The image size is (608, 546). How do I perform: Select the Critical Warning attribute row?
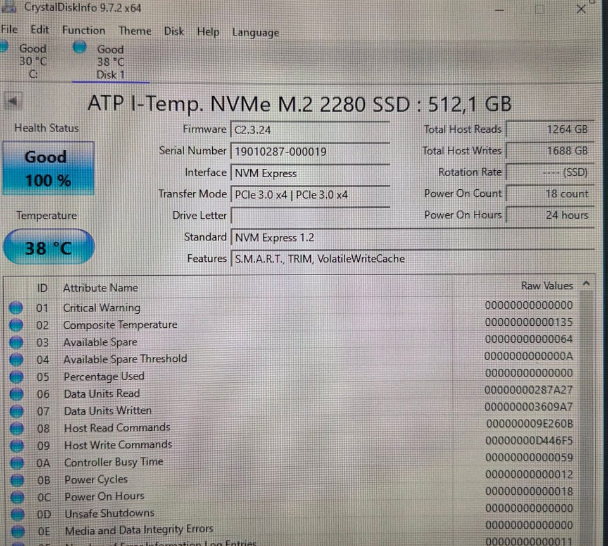(x=293, y=307)
